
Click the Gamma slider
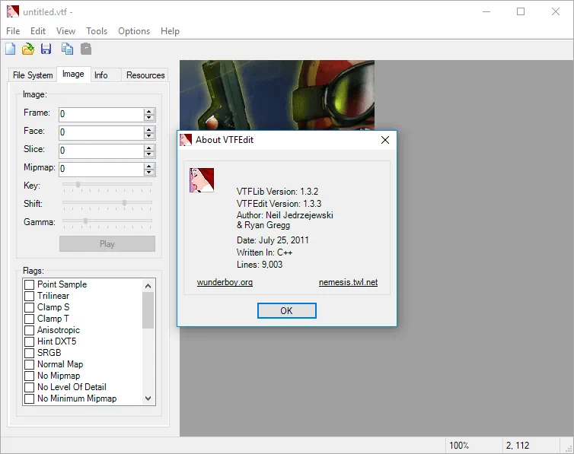(x=107, y=221)
